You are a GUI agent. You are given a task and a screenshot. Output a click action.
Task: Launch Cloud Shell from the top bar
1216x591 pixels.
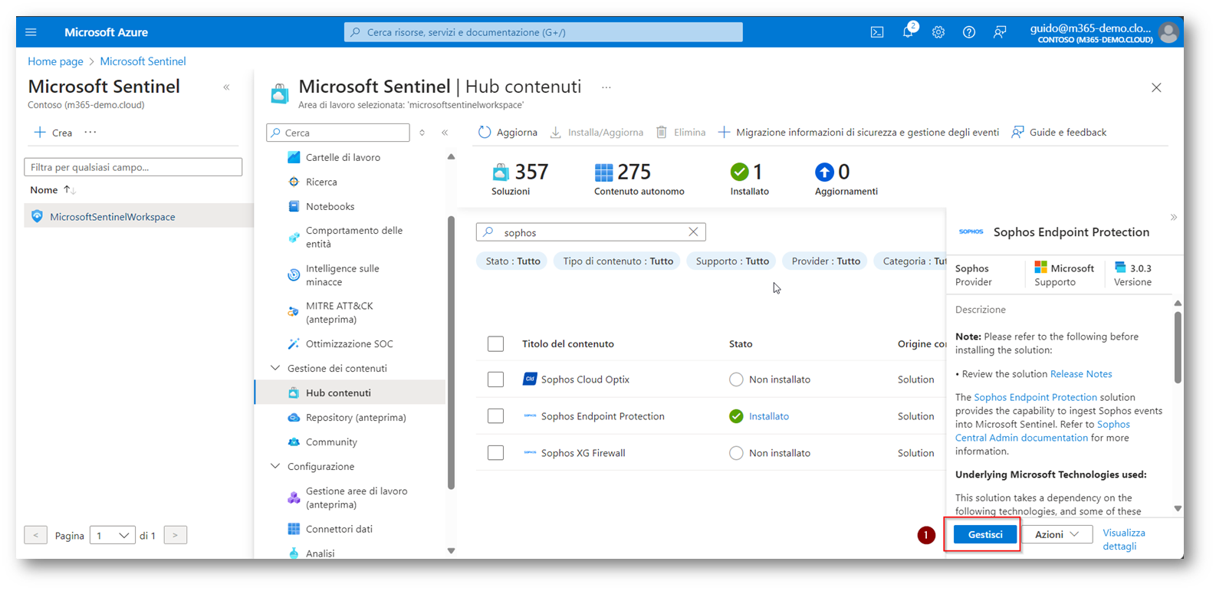877,32
